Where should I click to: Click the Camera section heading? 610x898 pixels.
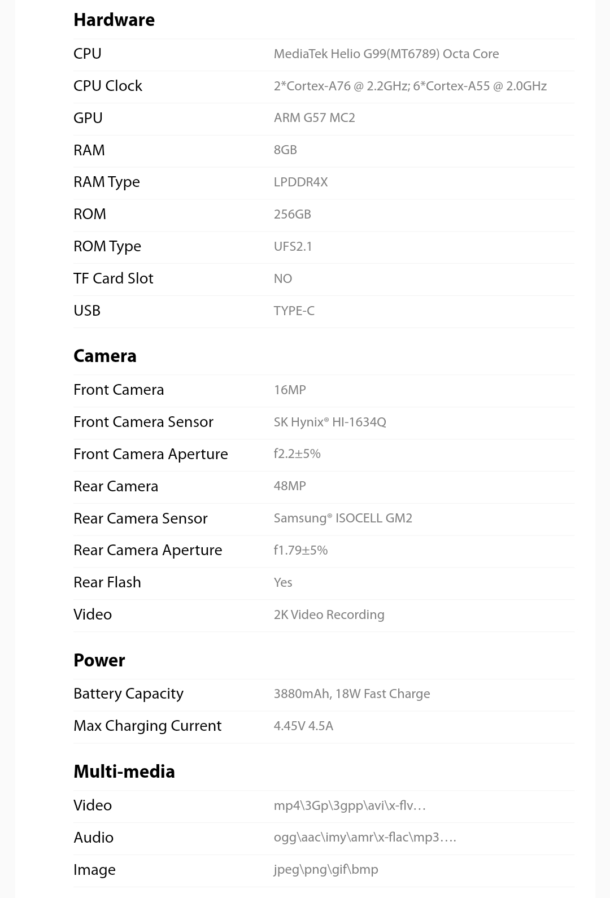coord(105,356)
